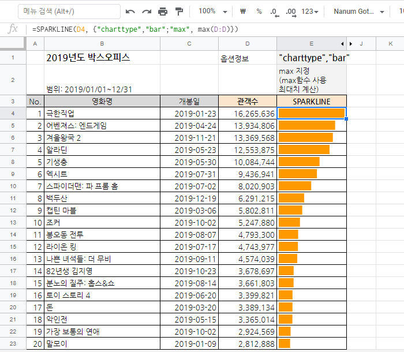Click the menu search box
The height and width of the screenshot is (352, 404).
click(x=69, y=12)
